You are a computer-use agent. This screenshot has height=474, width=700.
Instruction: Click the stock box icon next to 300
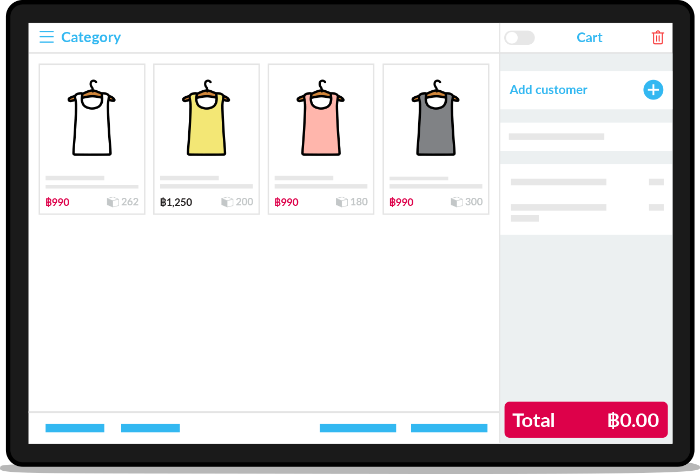coord(457,202)
